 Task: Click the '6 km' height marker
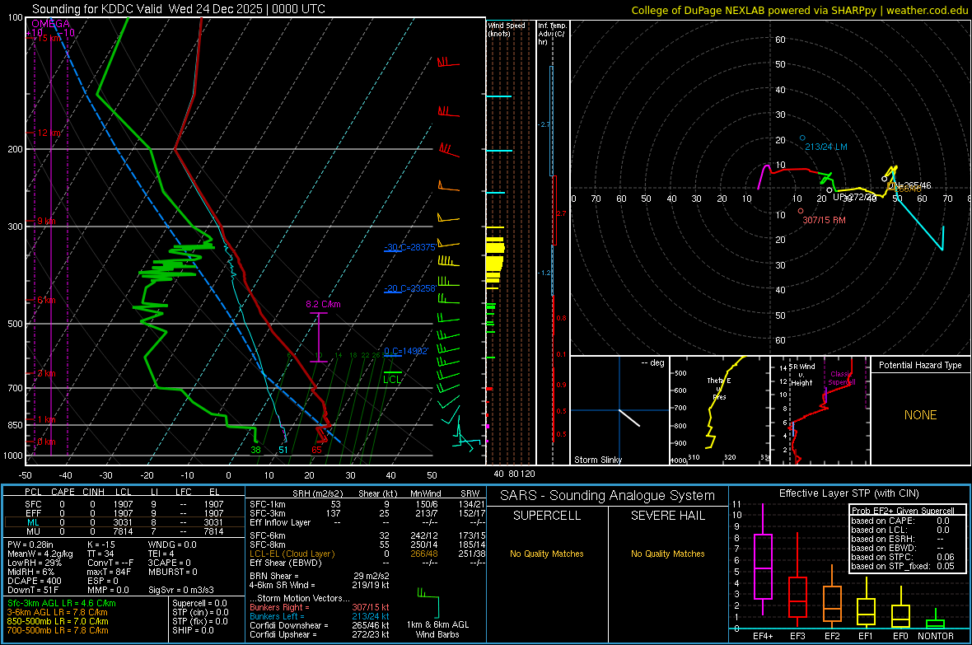46,300
